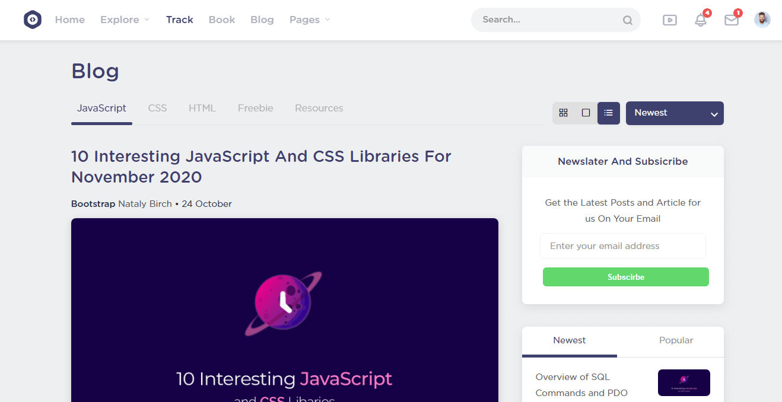Click the email address input field
The height and width of the screenshot is (402, 782).
(x=622, y=246)
